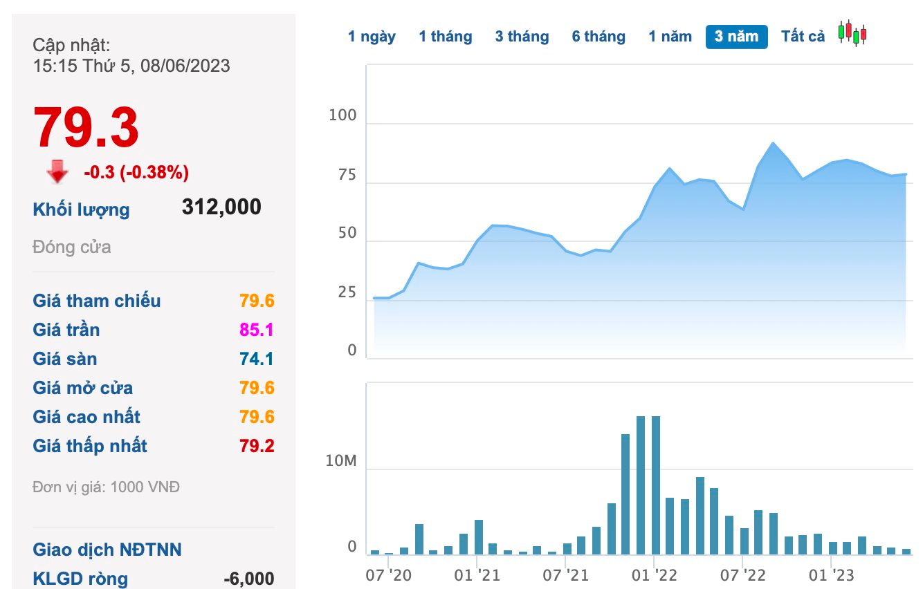Click the "01 '23" x-axis date label
This screenshot has width=923, height=589.
coord(832,574)
